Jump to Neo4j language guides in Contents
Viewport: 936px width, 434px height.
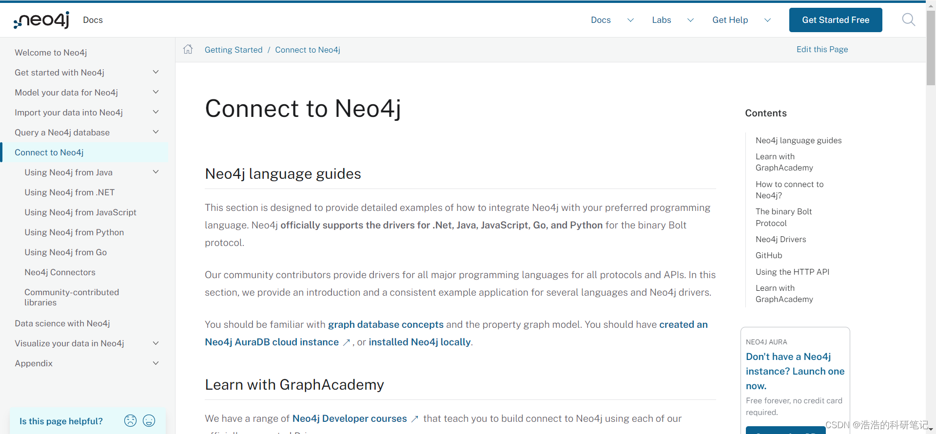[799, 140]
